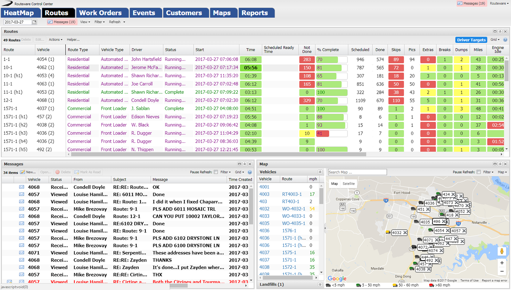Click the Search Map input field
This screenshot has height=290, width=511.
357,172
